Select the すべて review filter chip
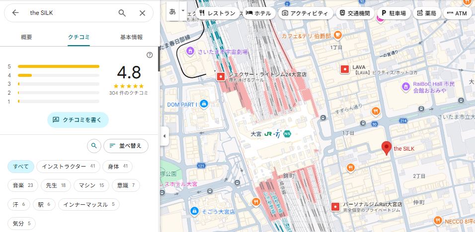Screen dimensions: 475x232 (21, 167)
